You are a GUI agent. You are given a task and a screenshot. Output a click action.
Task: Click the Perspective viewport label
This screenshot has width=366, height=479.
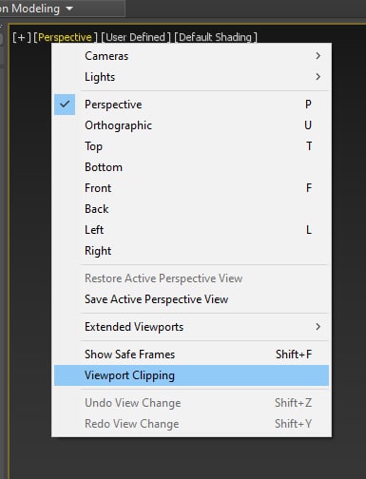tap(65, 37)
